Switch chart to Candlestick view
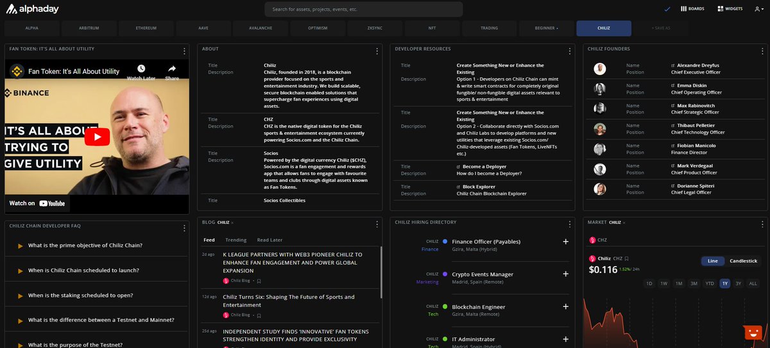This screenshot has height=348, width=770. pos(743,261)
